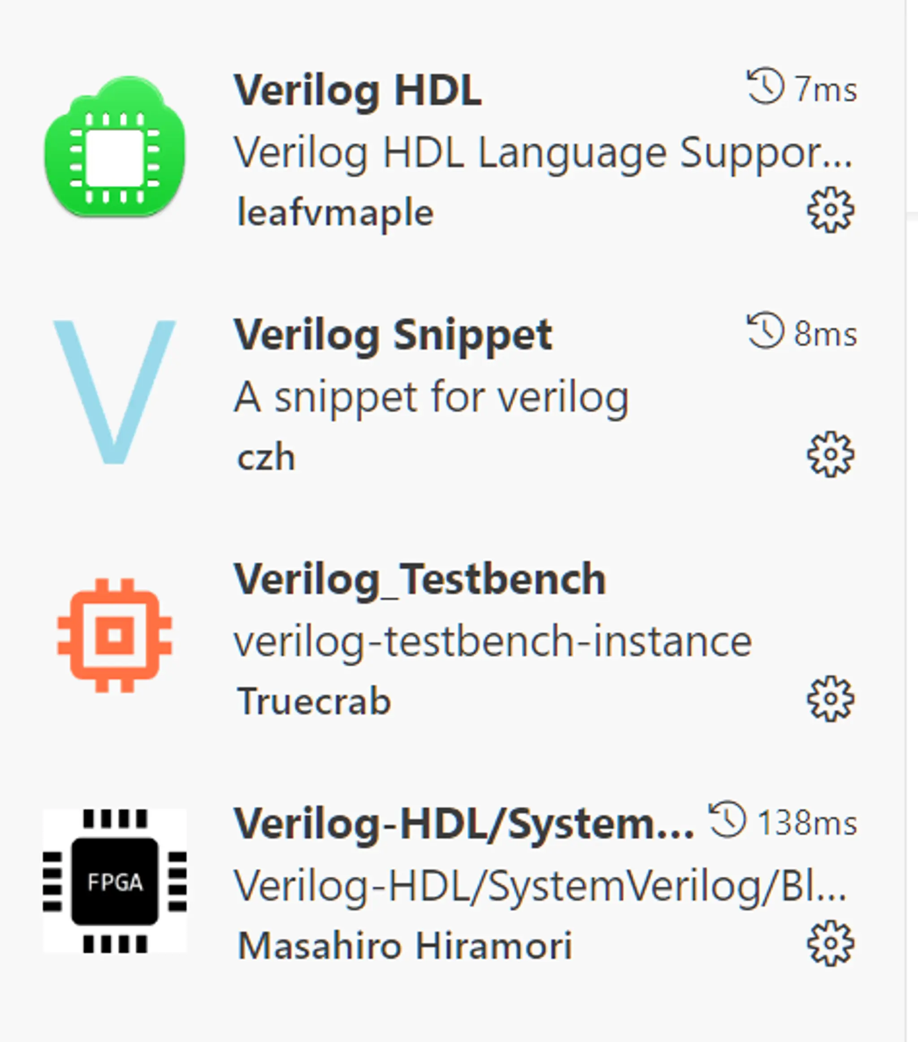Click publisher name czh
This screenshot has height=1042, width=918.
(266, 458)
